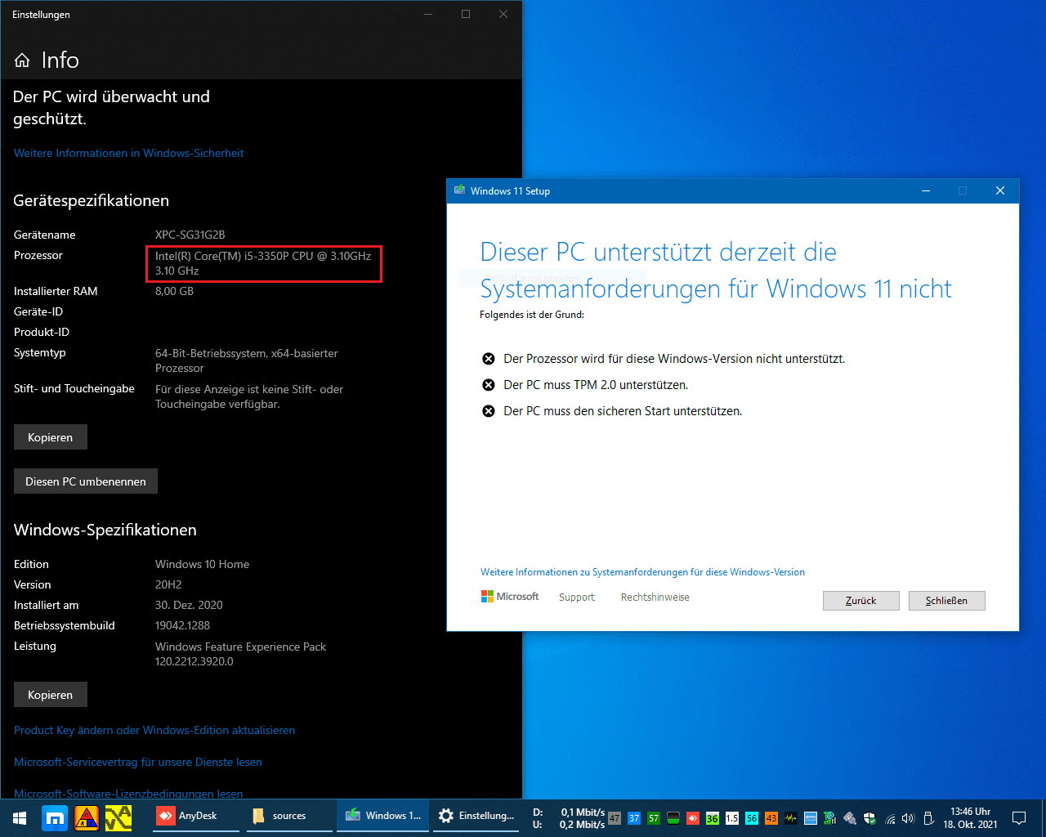Click Diesen PC umbenennen button
Viewport: 1046px width, 837px height.
tap(86, 481)
